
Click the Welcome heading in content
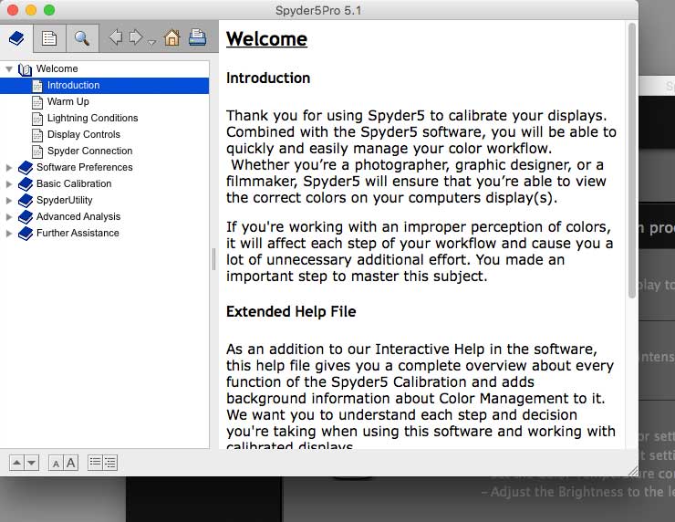pos(267,38)
